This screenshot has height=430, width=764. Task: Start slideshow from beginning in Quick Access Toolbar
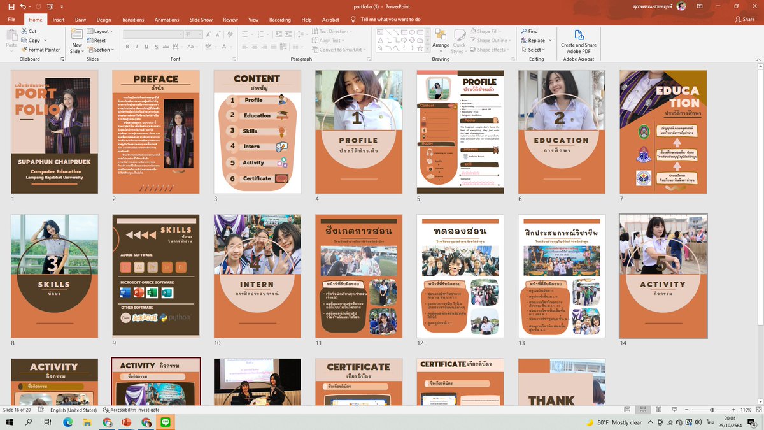[x=50, y=6]
